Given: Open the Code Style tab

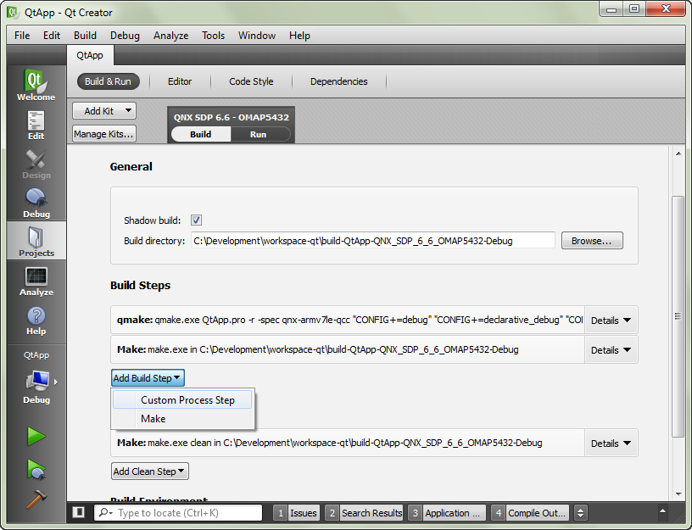Looking at the screenshot, I should pos(251,81).
